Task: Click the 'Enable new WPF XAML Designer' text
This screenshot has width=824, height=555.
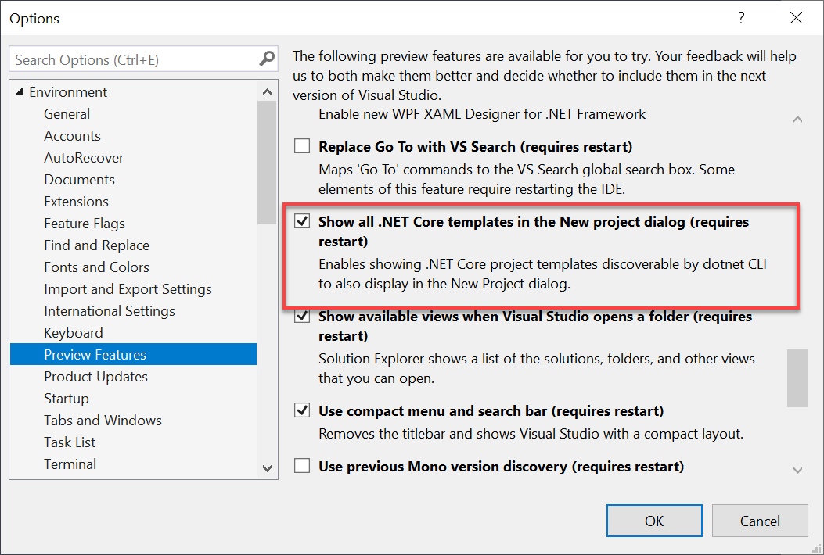Action: pyautogui.click(x=482, y=114)
